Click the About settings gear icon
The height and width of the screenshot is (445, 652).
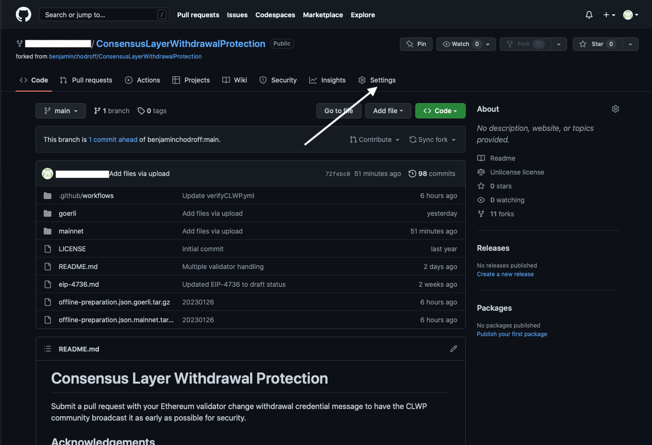point(616,109)
